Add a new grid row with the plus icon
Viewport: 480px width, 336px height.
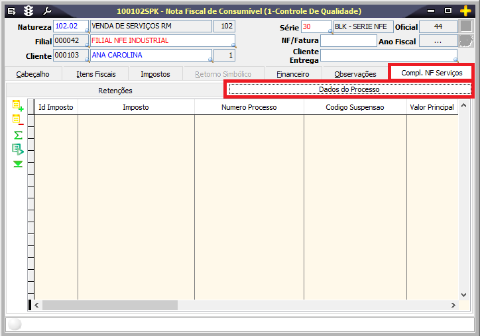coord(18,105)
